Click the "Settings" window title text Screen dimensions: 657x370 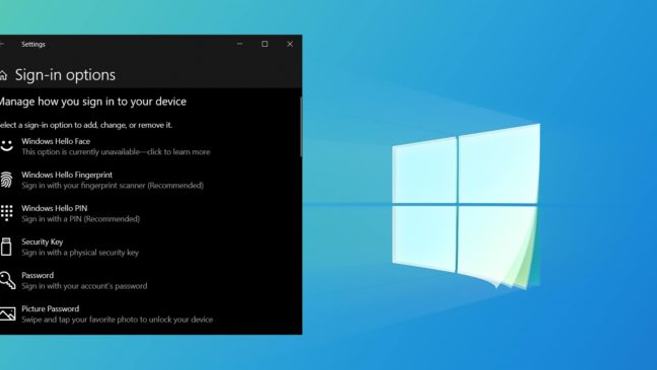tap(33, 44)
